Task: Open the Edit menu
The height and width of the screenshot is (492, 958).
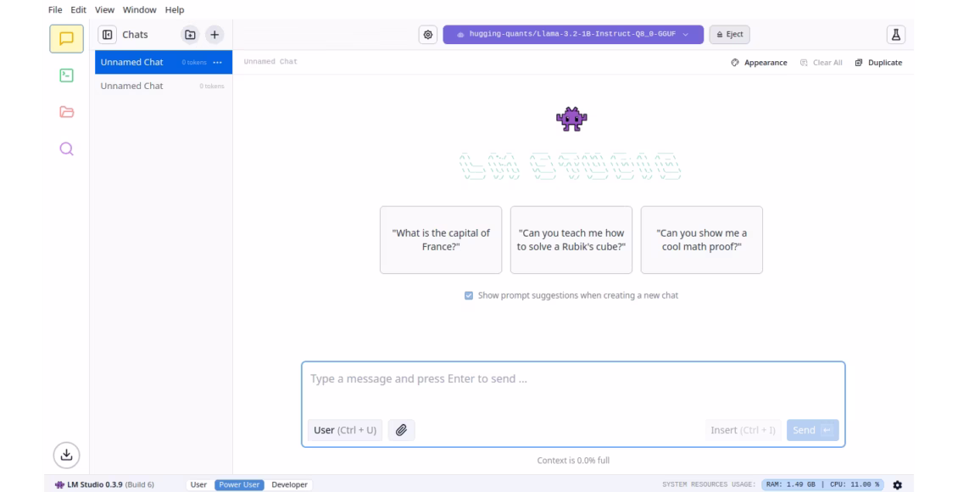Action: [78, 10]
